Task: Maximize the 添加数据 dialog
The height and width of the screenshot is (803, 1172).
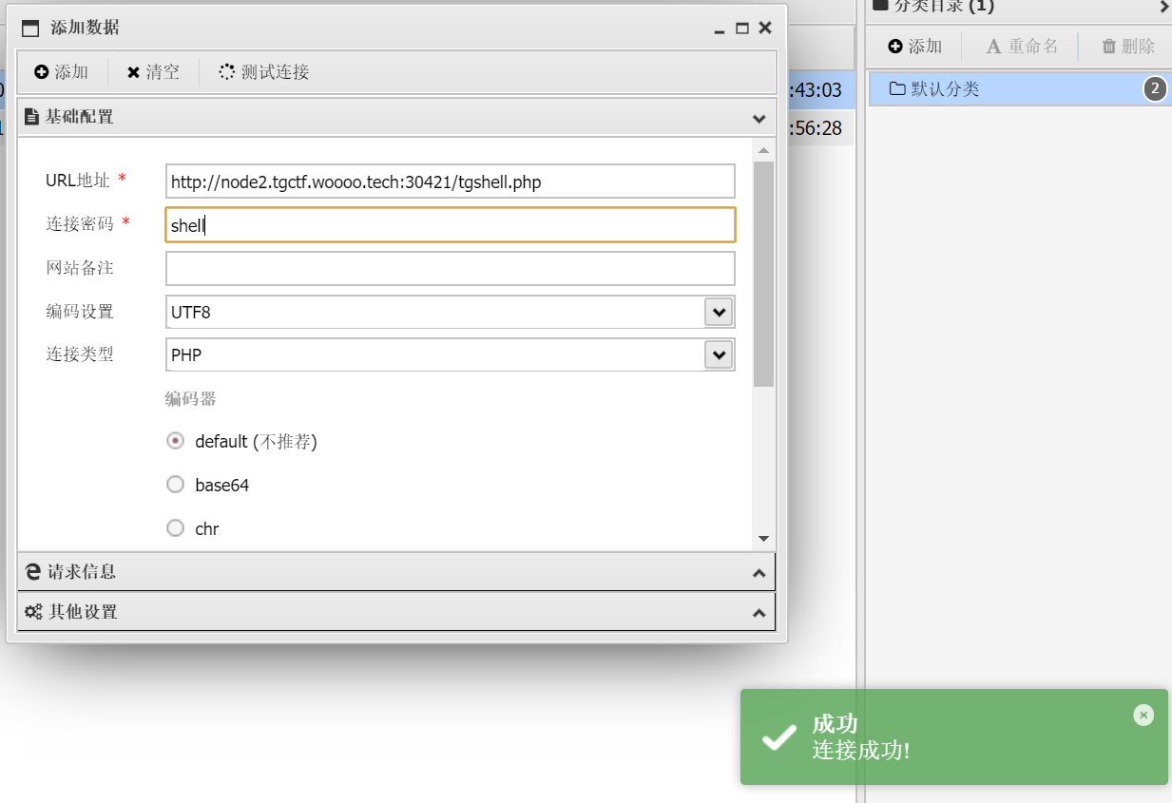Action: coord(742,29)
